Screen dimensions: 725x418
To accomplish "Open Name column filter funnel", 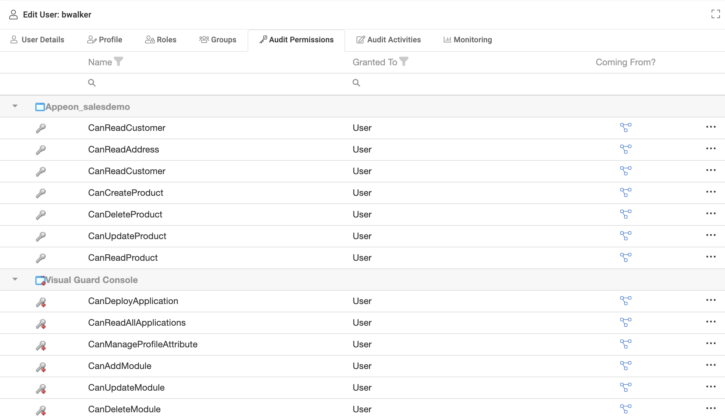I will click(119, 61).
